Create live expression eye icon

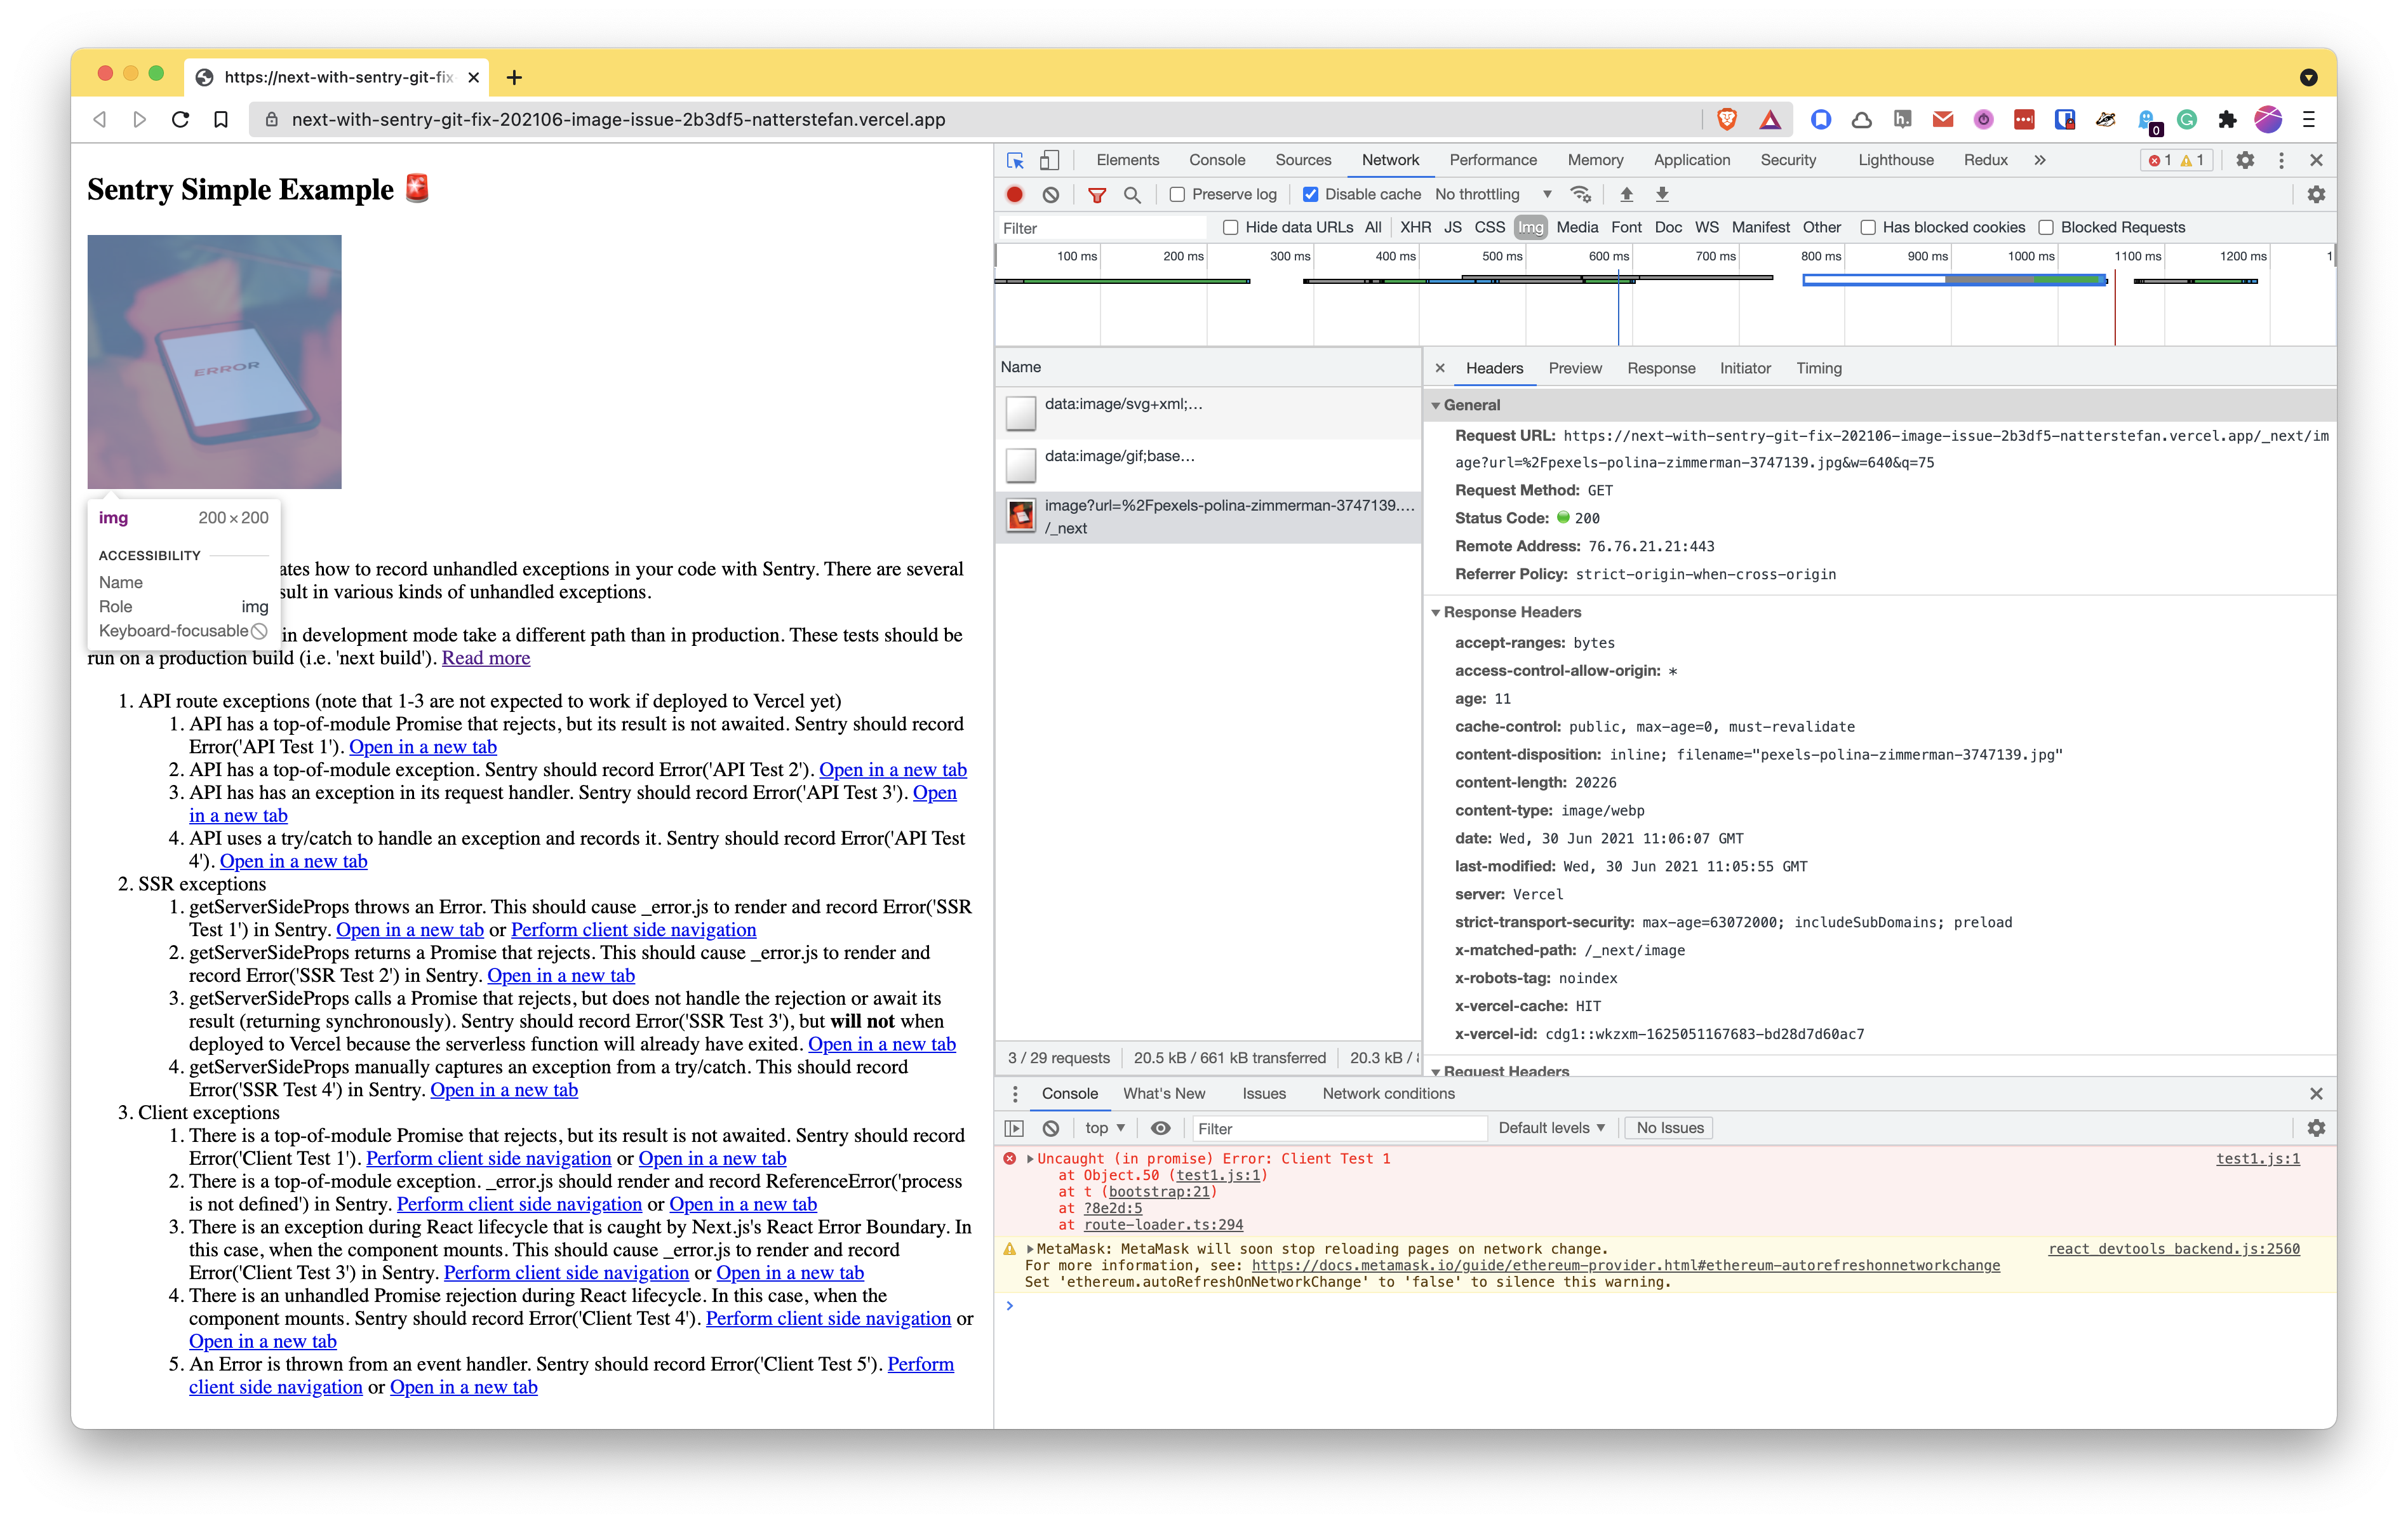tap(1160, 1128)
